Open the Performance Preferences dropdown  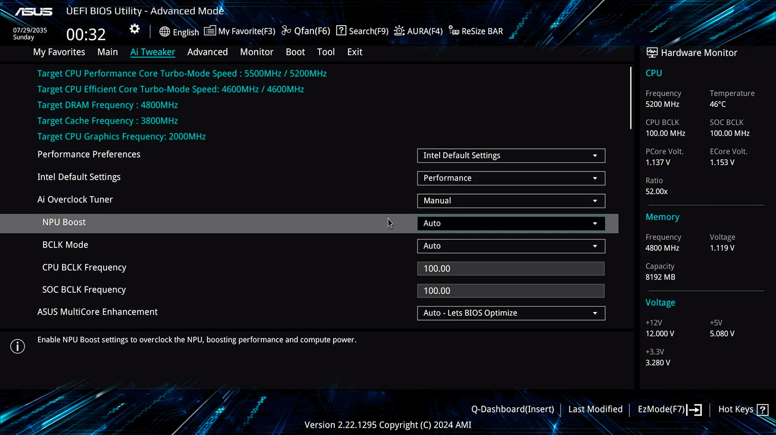point(511,155)
